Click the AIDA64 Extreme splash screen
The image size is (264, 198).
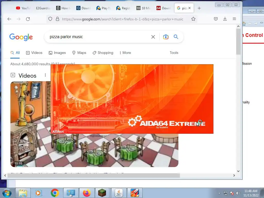[132, 99]
